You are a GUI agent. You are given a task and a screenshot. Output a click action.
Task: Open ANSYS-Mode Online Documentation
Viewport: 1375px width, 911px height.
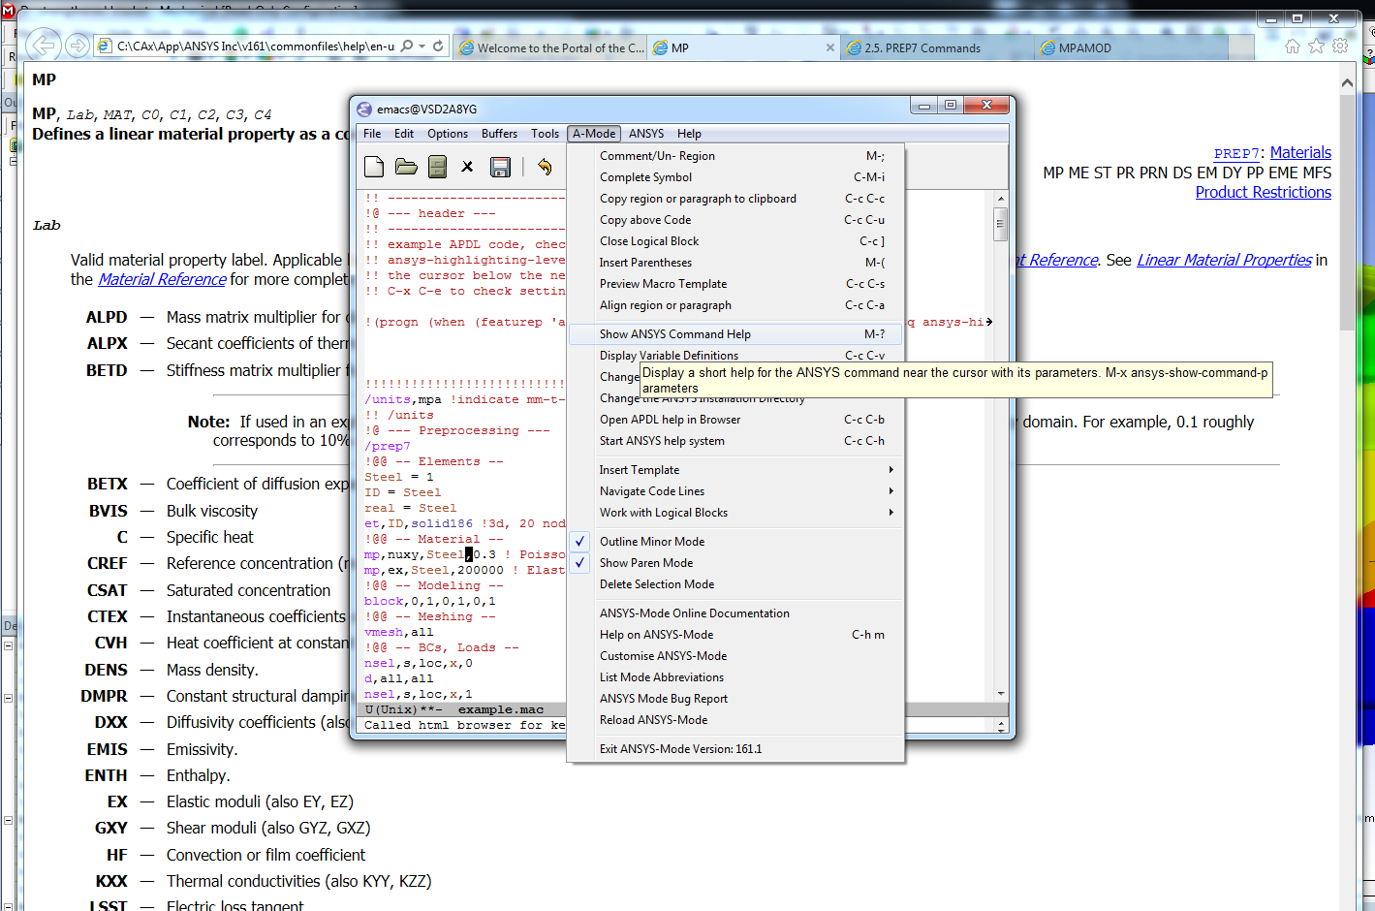pos(736,613)
